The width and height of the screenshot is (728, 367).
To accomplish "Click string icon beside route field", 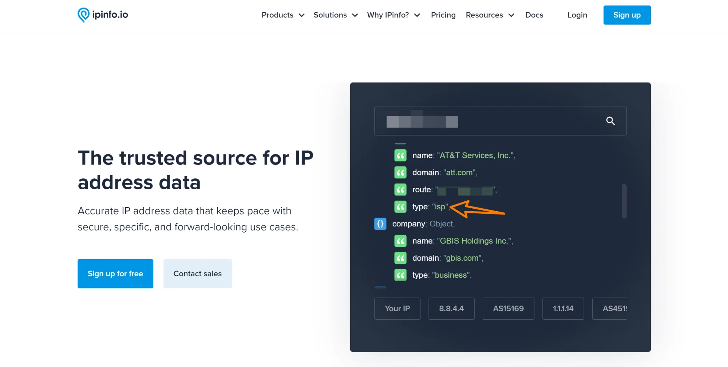I will [400, 190].
